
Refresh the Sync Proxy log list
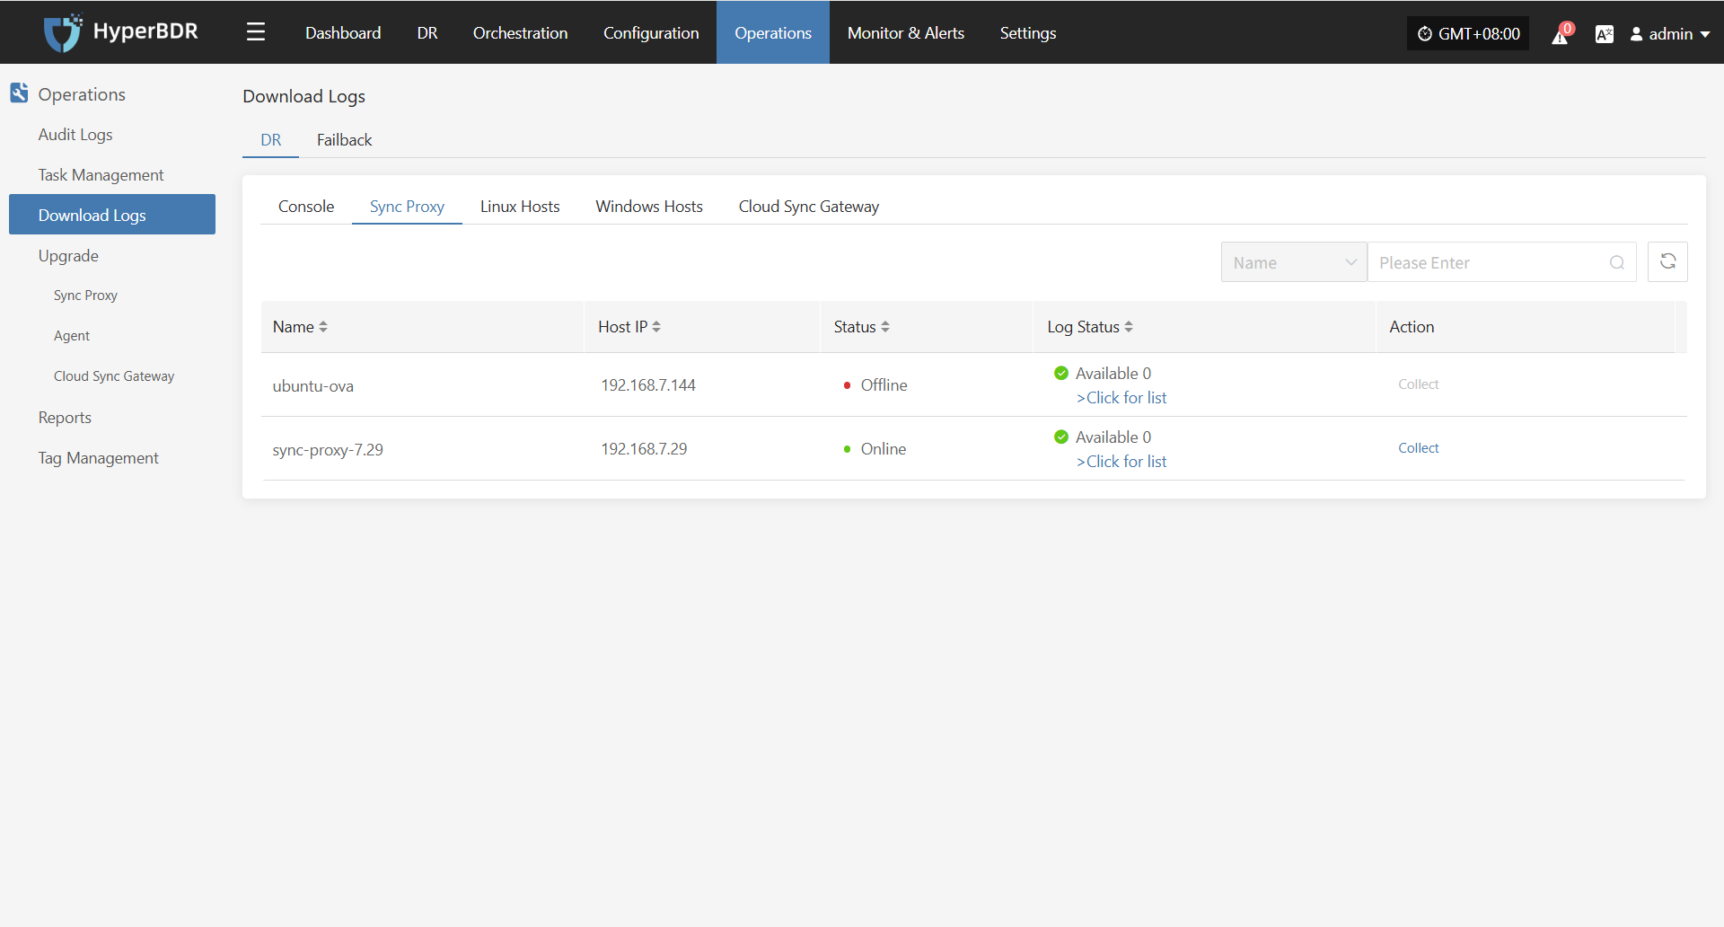(x=1667, y=261)
